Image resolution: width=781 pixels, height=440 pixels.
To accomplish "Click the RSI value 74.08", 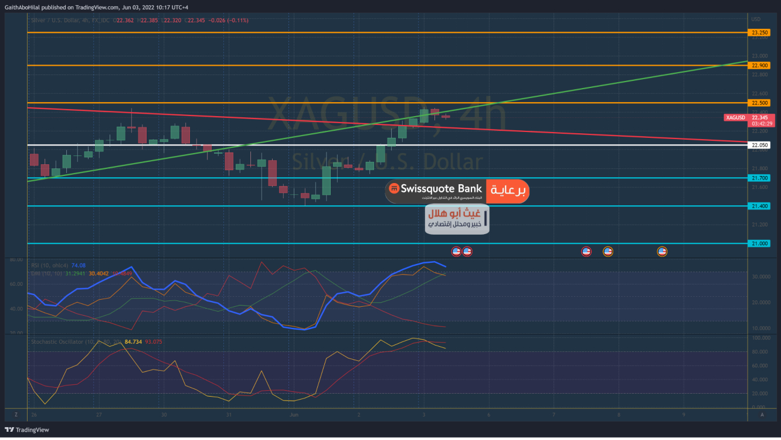I will [79, 266].
